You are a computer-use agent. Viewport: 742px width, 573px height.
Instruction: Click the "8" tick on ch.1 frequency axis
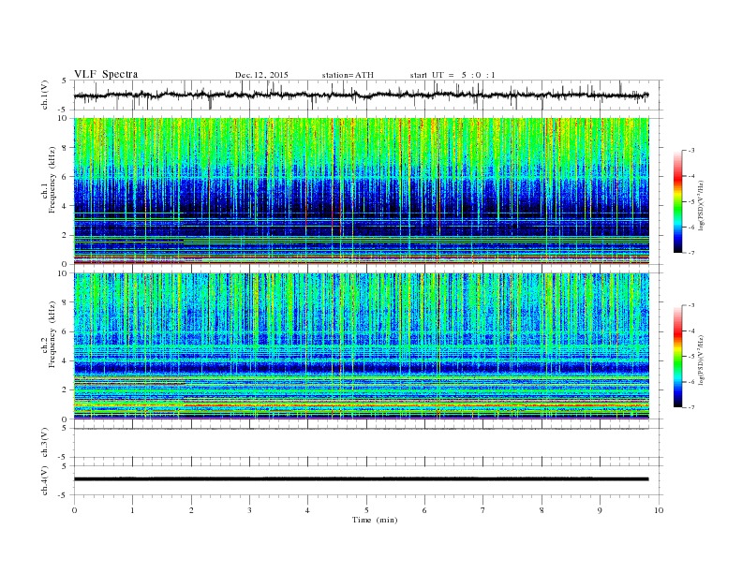[x=66, y=148]
